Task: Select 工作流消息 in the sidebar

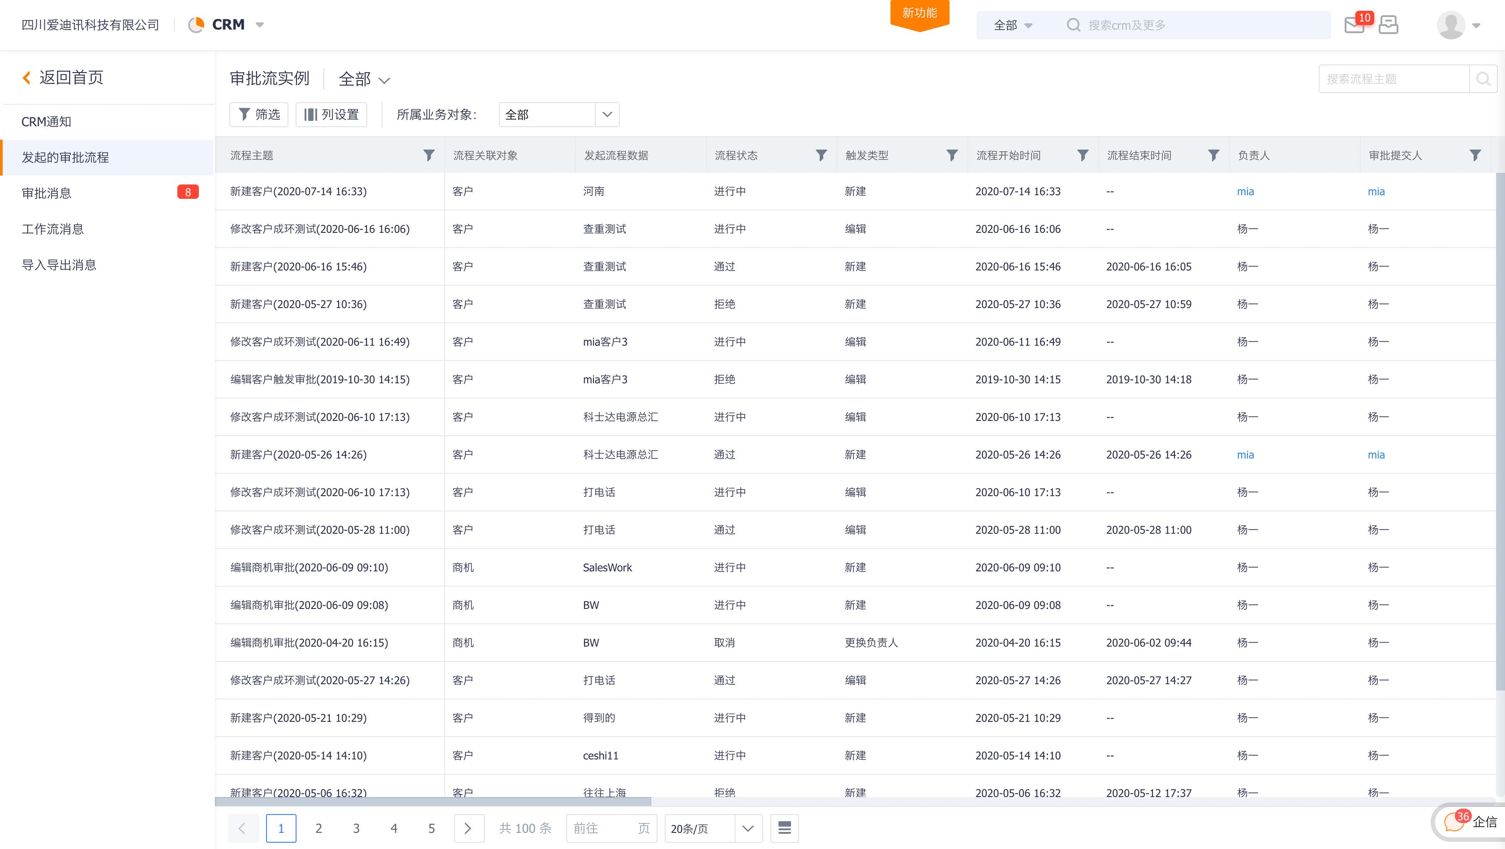Action: [x=52, y=229]
